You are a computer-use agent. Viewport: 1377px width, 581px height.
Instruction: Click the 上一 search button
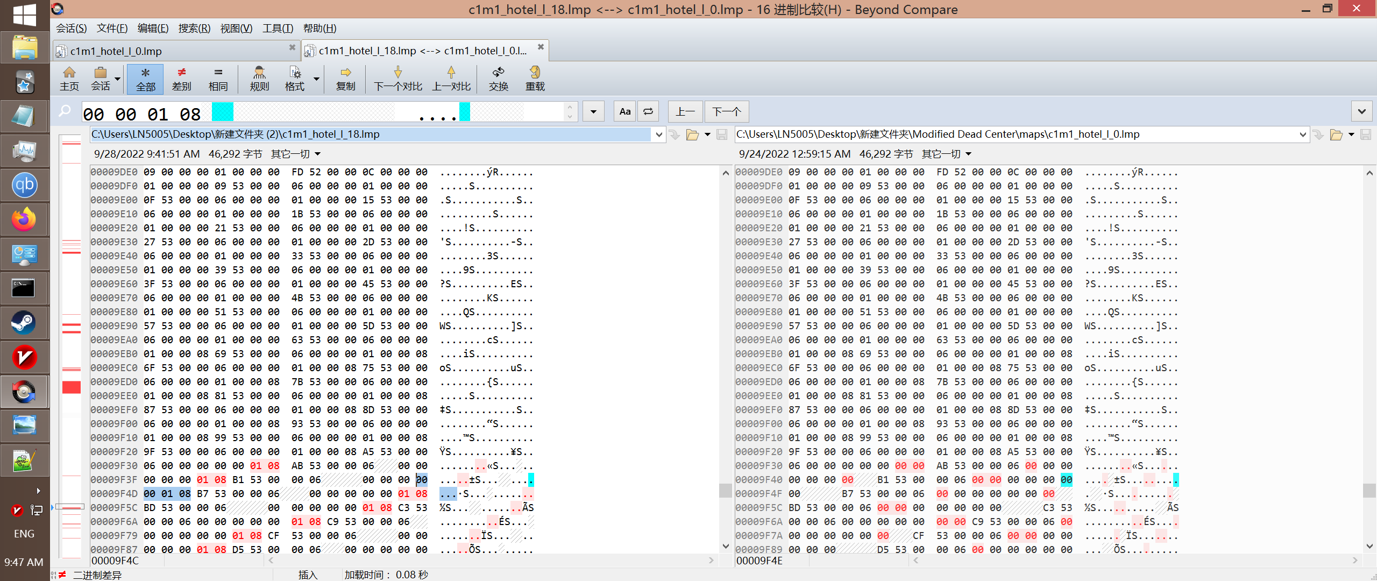(x=685, y=111)
